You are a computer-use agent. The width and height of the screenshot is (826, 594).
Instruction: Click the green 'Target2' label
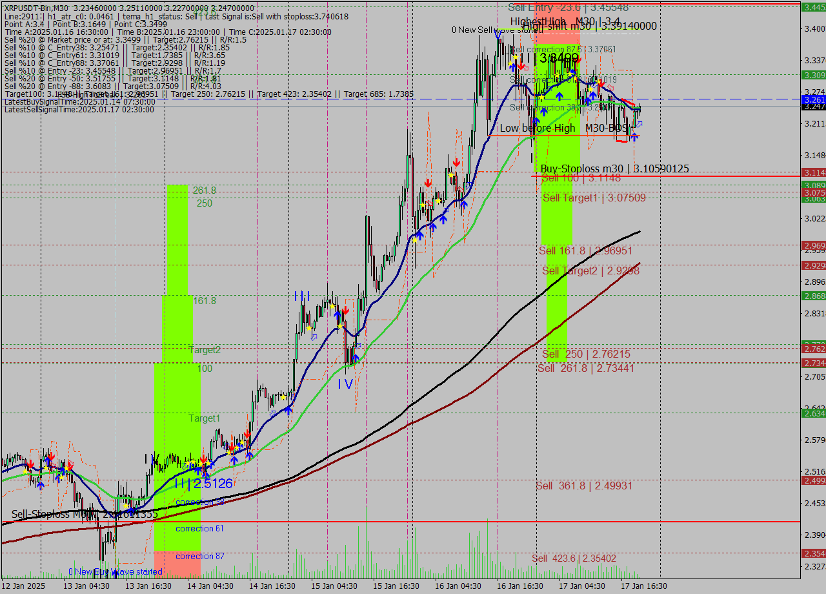[205, 350]
